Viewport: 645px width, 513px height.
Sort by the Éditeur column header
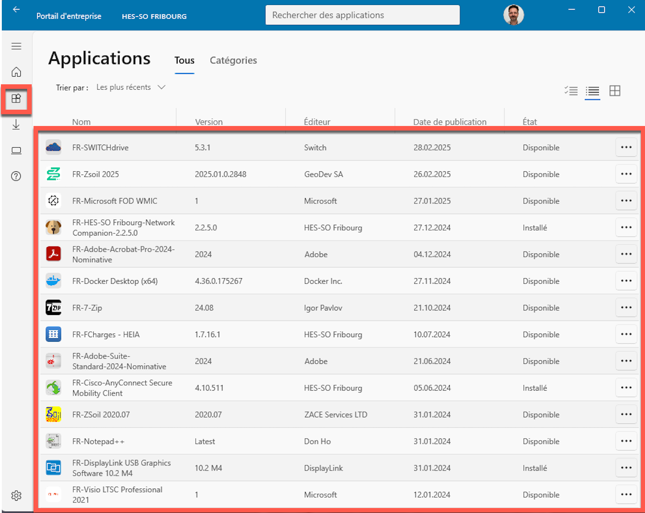[317, 122]
